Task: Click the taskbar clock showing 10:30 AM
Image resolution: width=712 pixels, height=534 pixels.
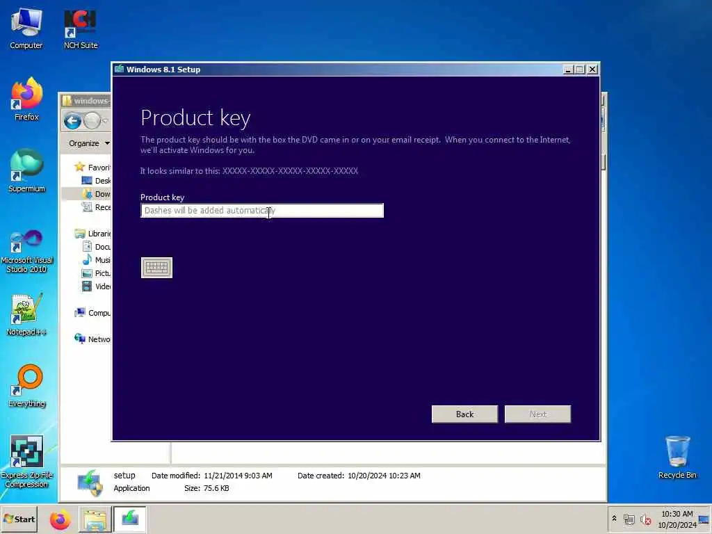Action: (x=677, y=519)
